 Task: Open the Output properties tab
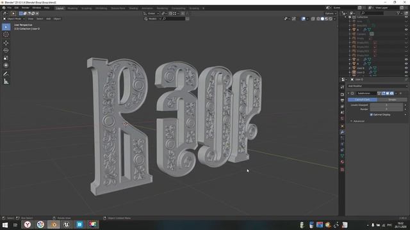coord(342,100)
